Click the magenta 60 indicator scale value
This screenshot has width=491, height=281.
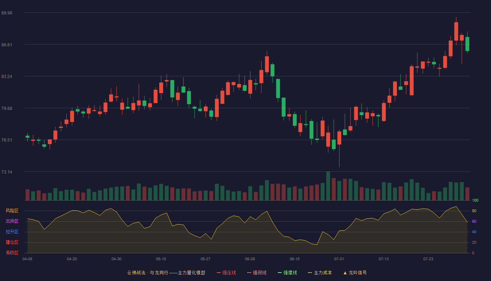coord(474,221)
